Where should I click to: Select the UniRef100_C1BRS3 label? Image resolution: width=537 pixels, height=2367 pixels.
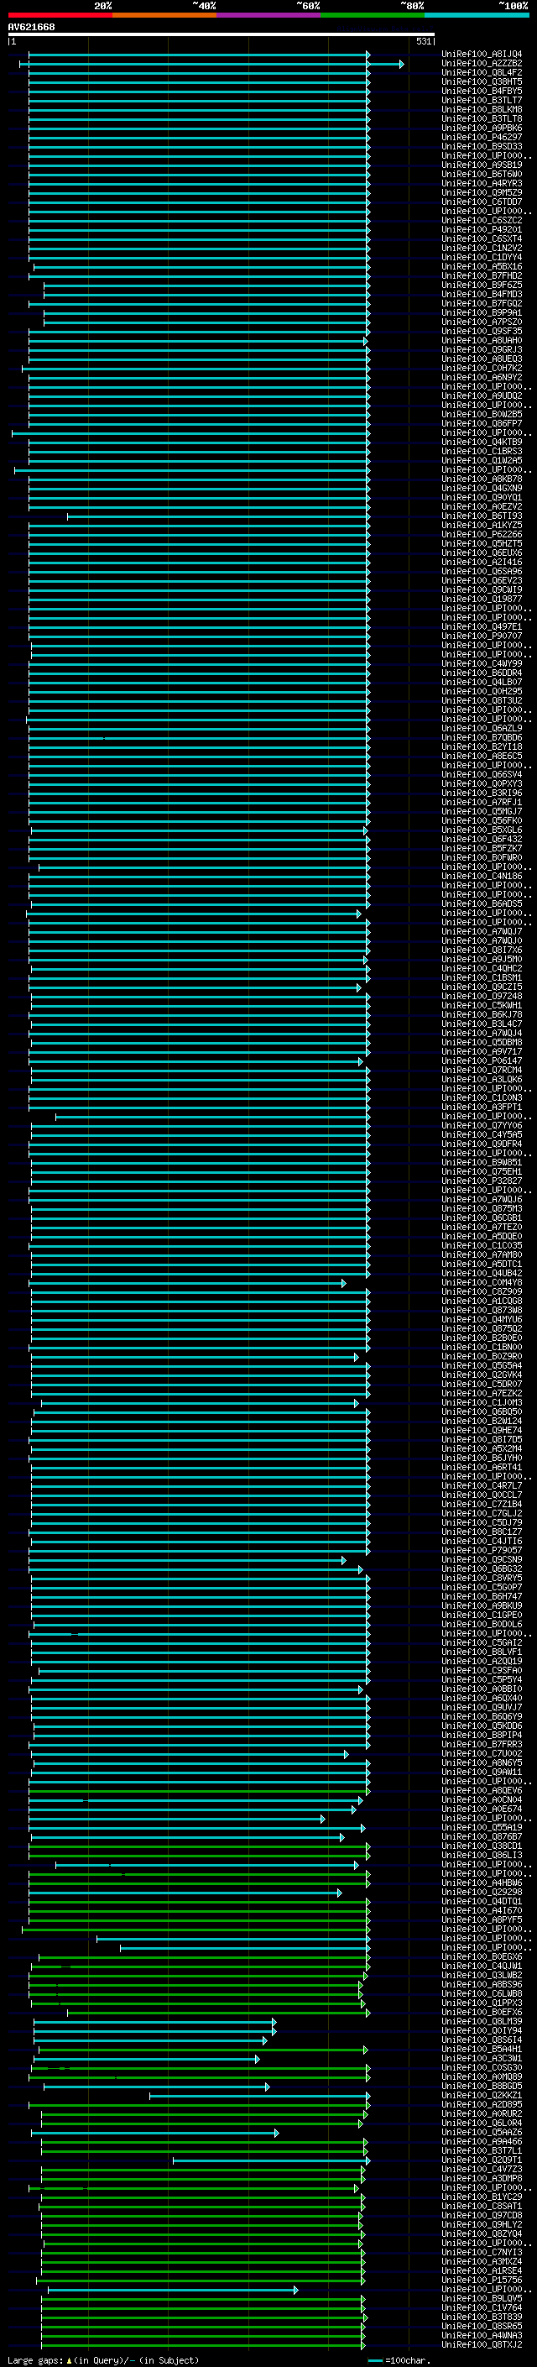click(x=482, y=451)
